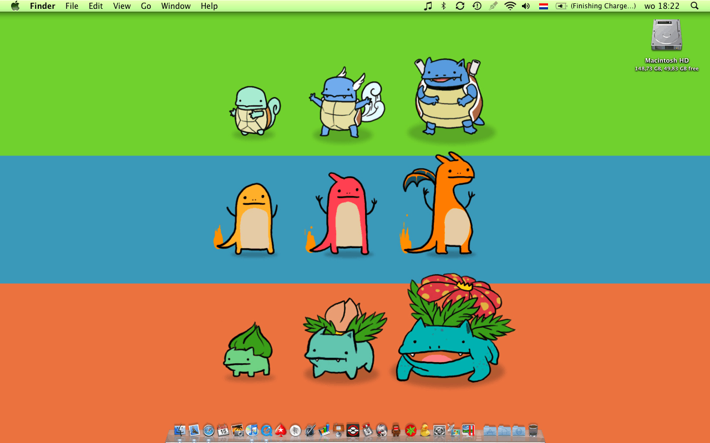Image resolution: width=710 pixels, height=443 pixels.
Task: Open PokerStars red spade icon
Action: click(281, 430)
